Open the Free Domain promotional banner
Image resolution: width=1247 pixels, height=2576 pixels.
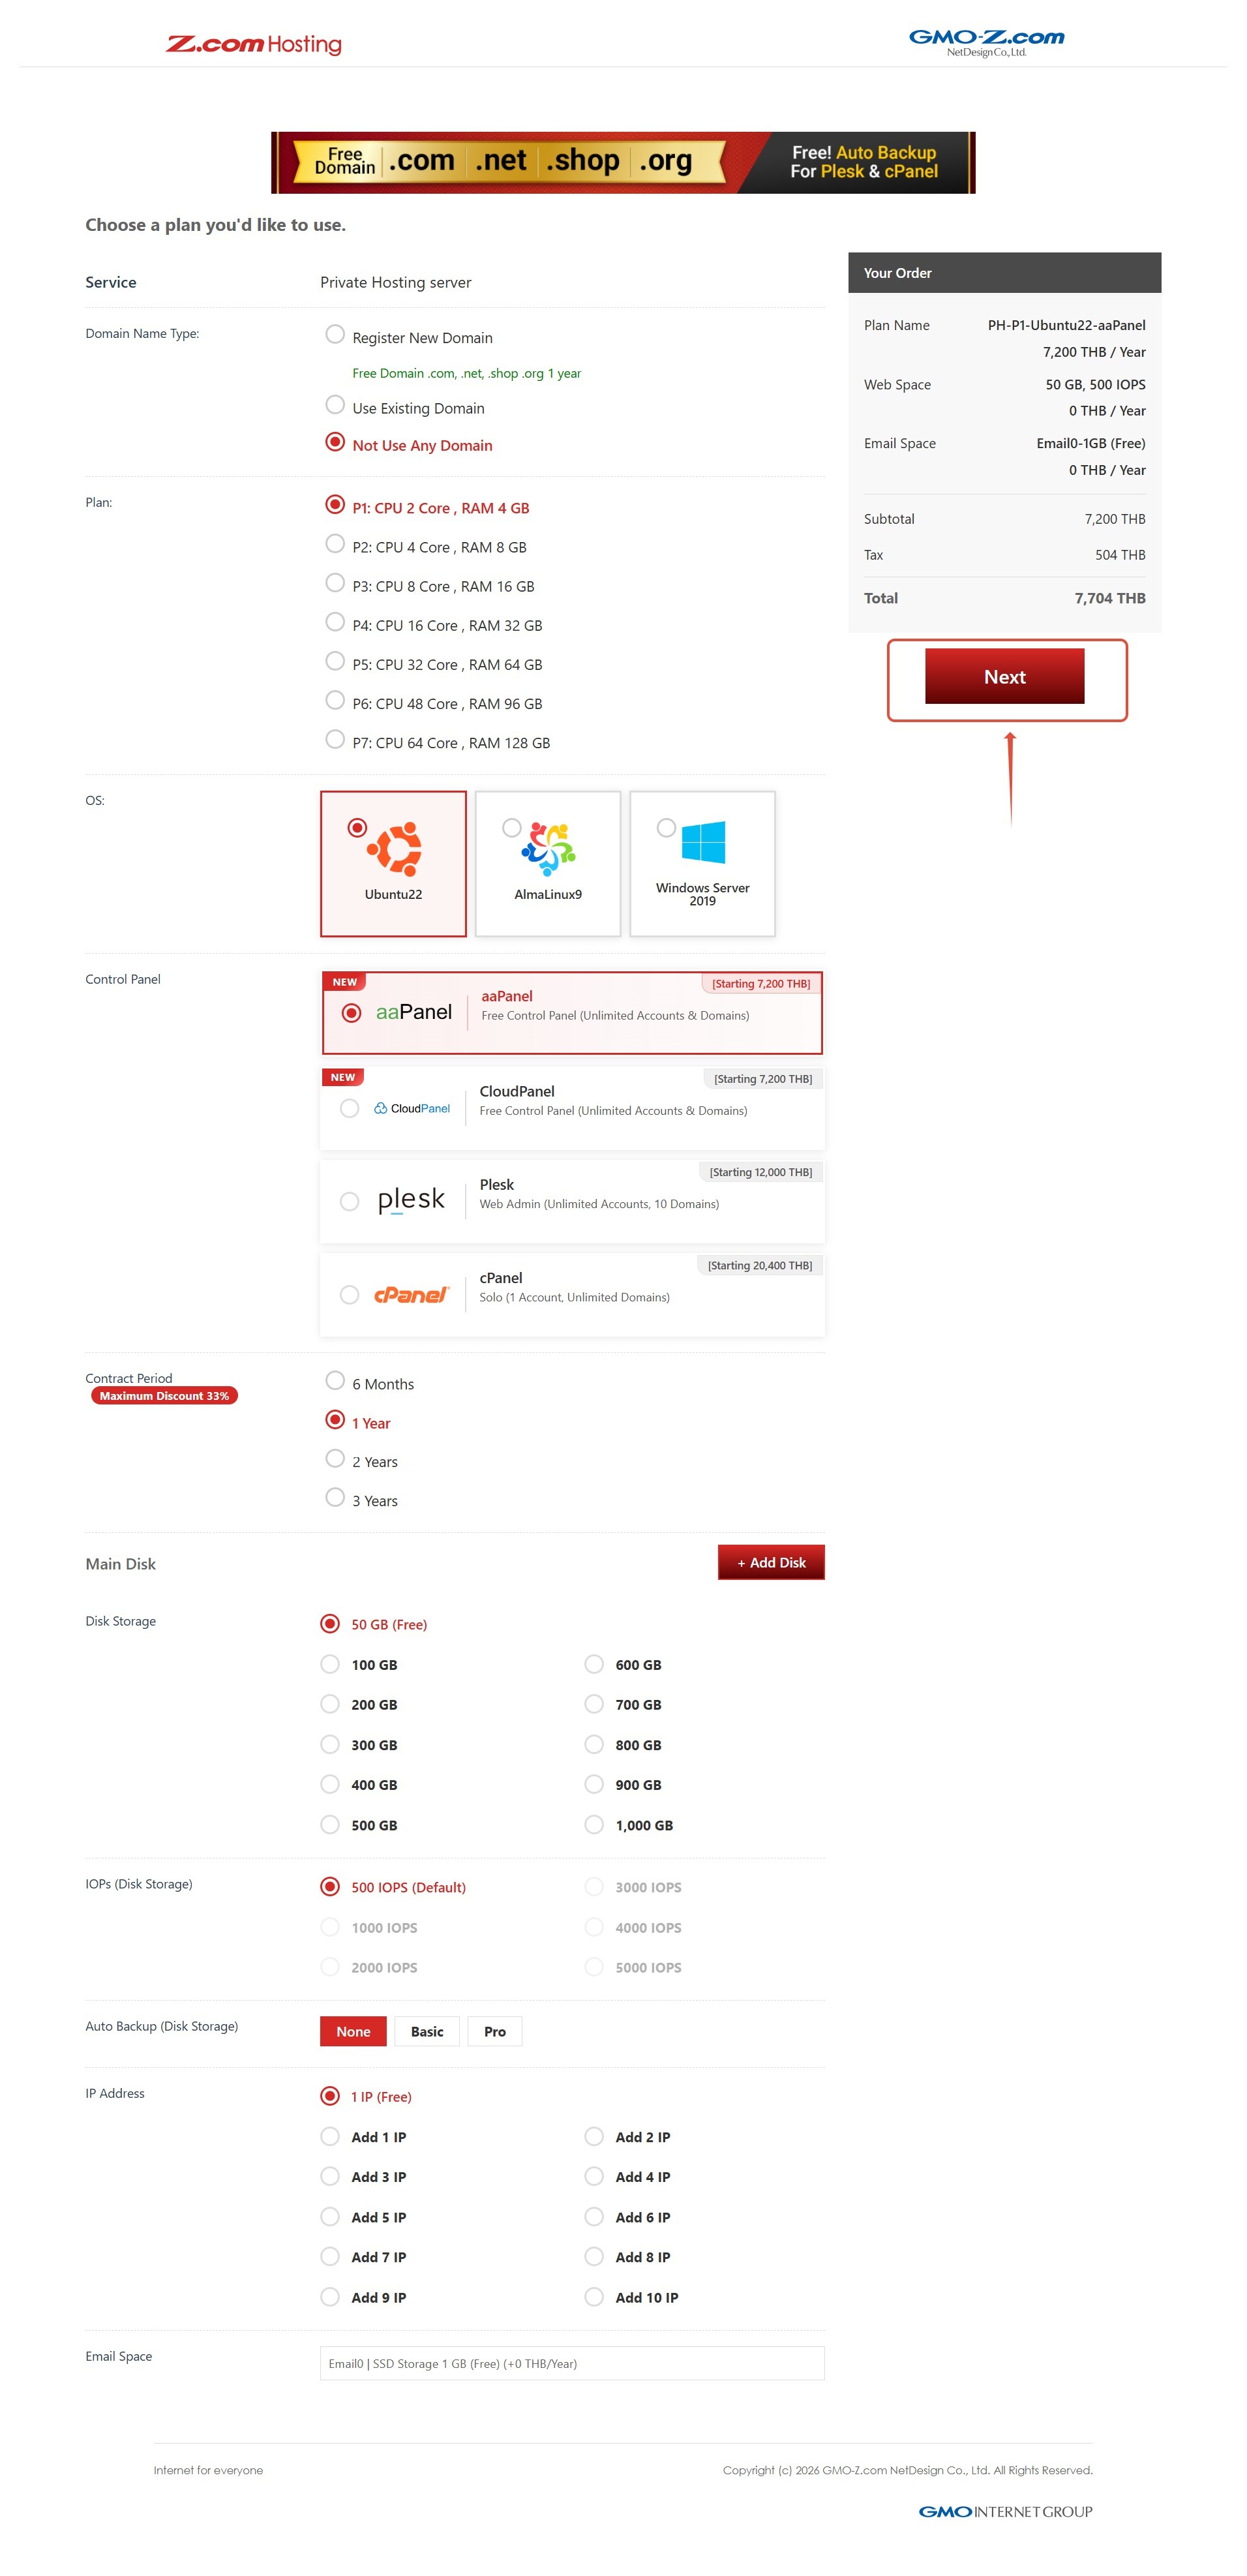(623, 162)
